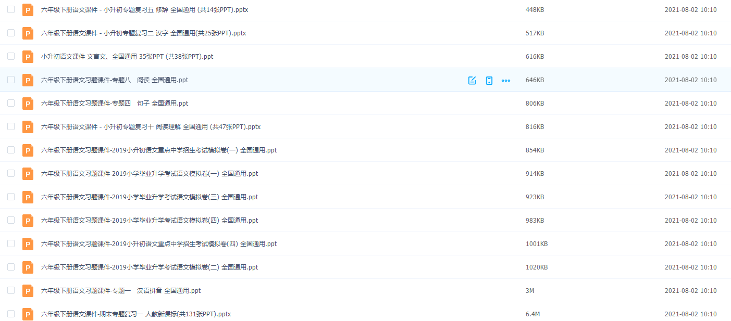Check the box for 模拟卷(一) file
Screen dimensions: 731x321
click(11, 173)
